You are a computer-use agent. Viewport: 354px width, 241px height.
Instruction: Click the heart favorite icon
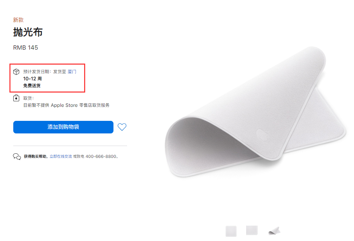pyautogui.click(x=122, y=127)
